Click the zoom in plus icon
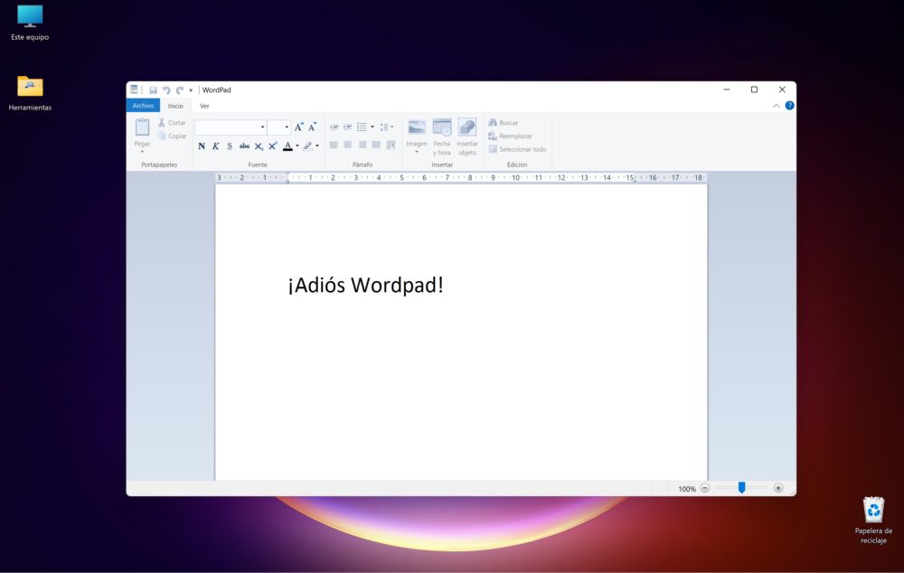The height and width of the screenshot is (573, 904). [777, 488]
